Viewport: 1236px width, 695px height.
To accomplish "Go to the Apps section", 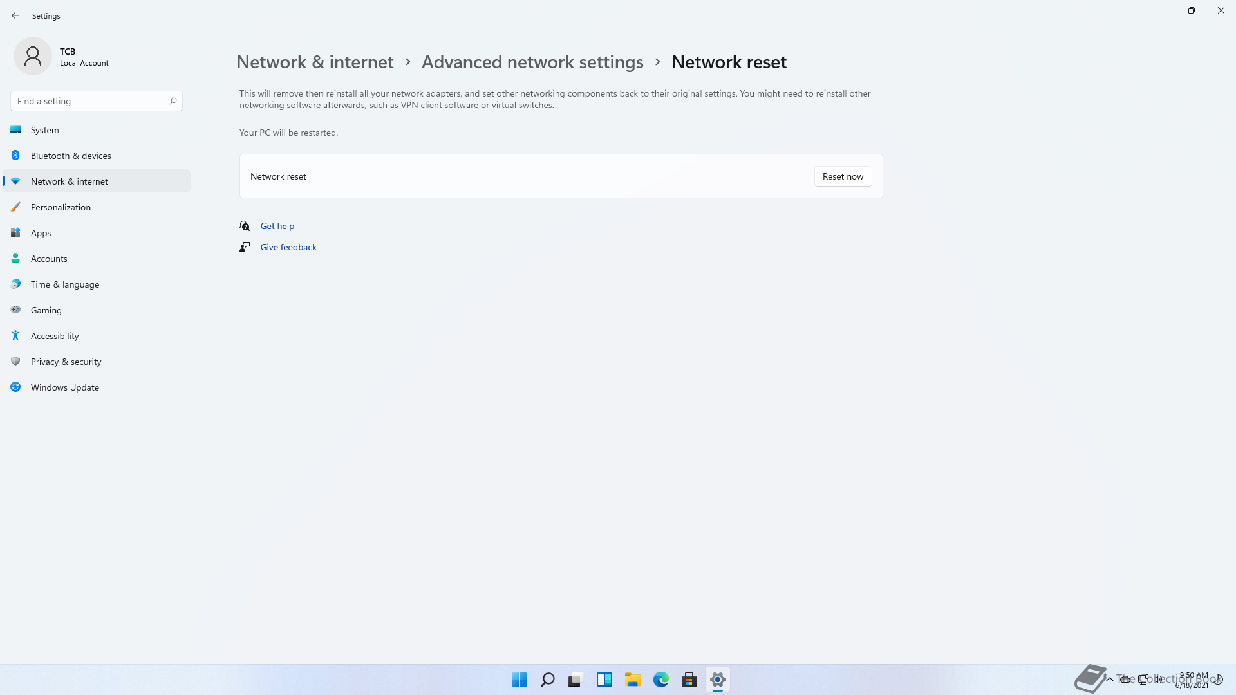I will tap(97, 232).
